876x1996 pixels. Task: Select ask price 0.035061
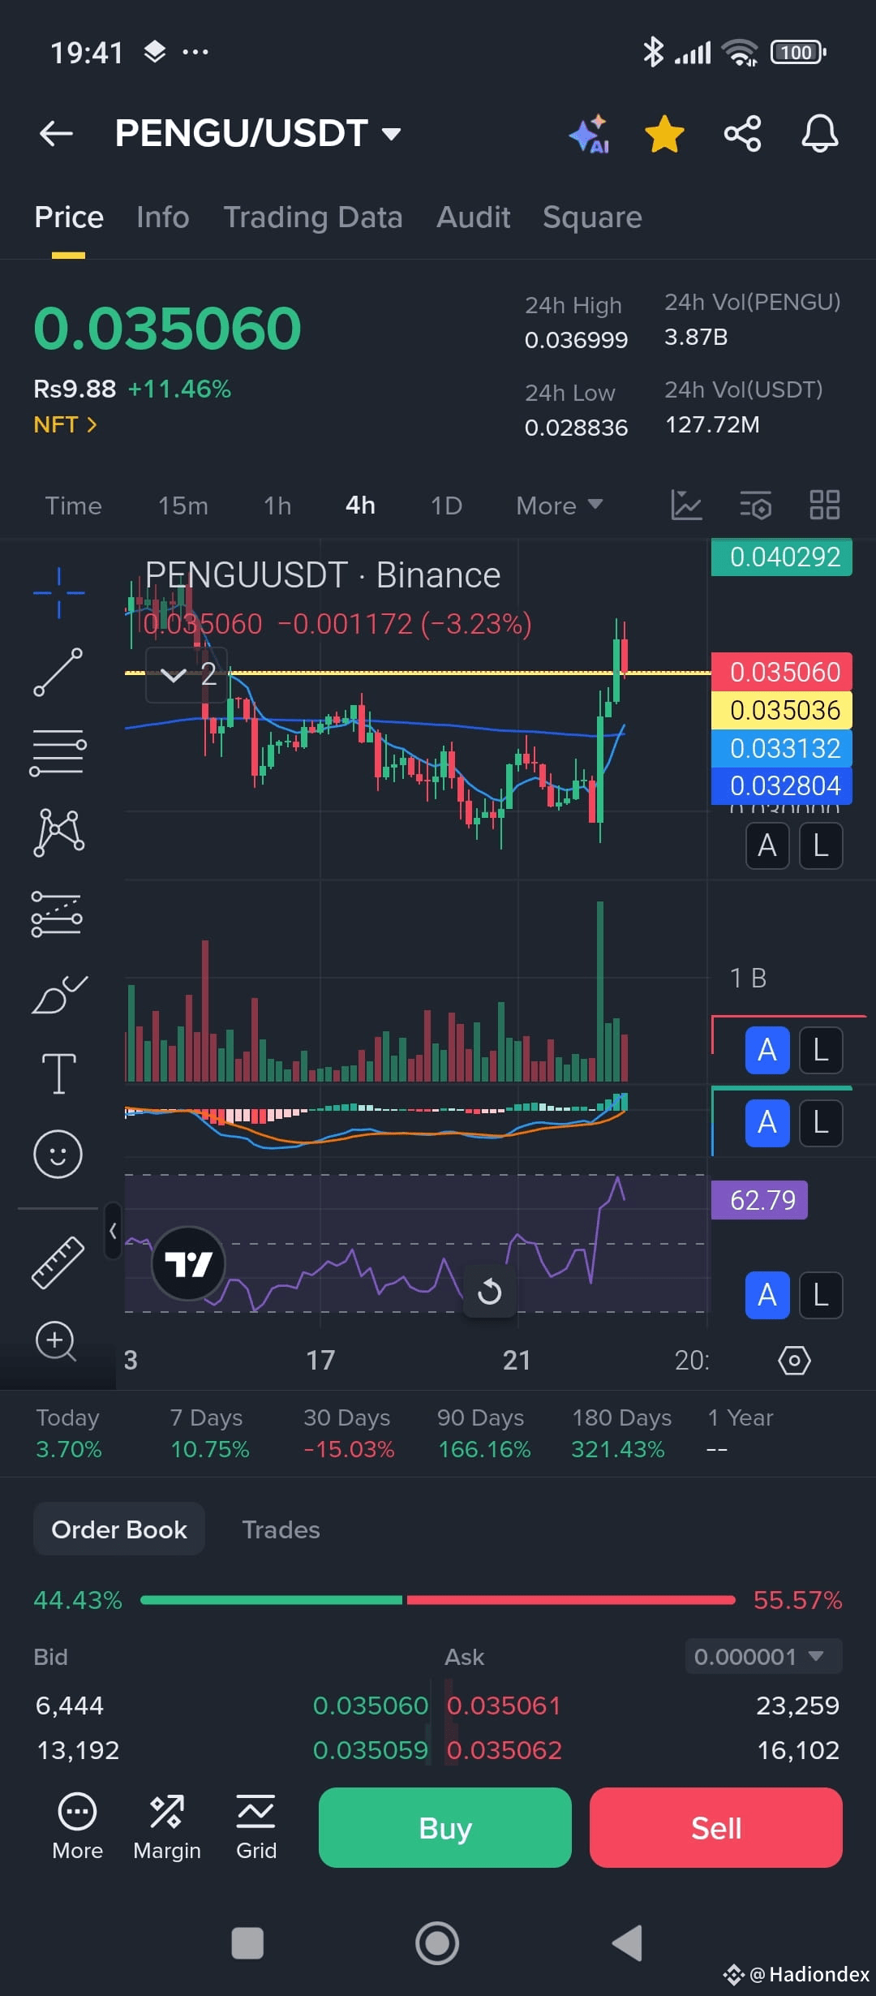504,1706
